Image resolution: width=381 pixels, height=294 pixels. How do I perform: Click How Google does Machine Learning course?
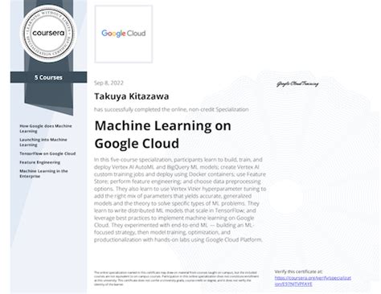(46, 129)
